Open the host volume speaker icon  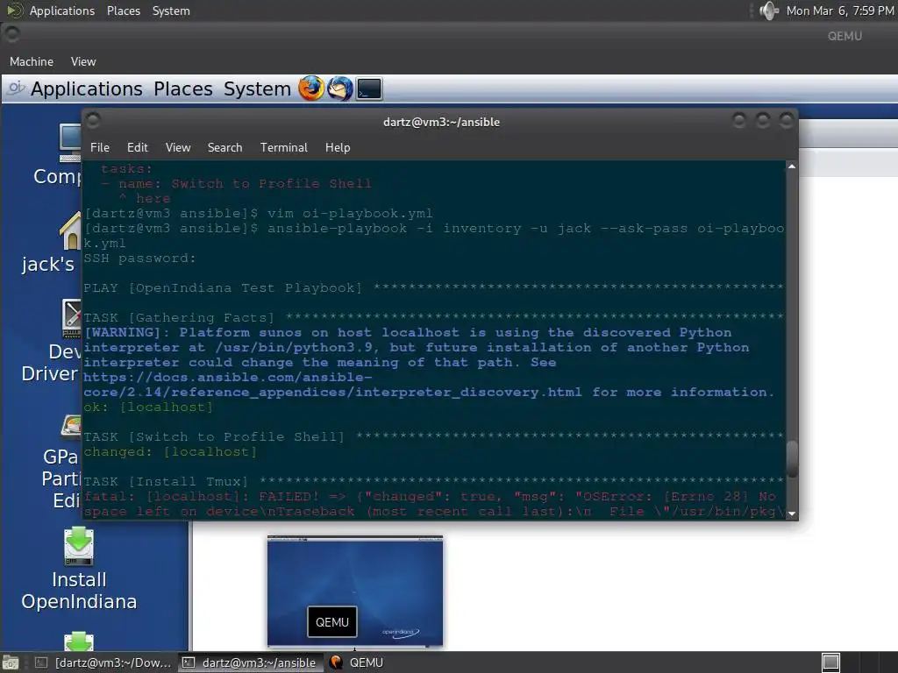(768, 11)
